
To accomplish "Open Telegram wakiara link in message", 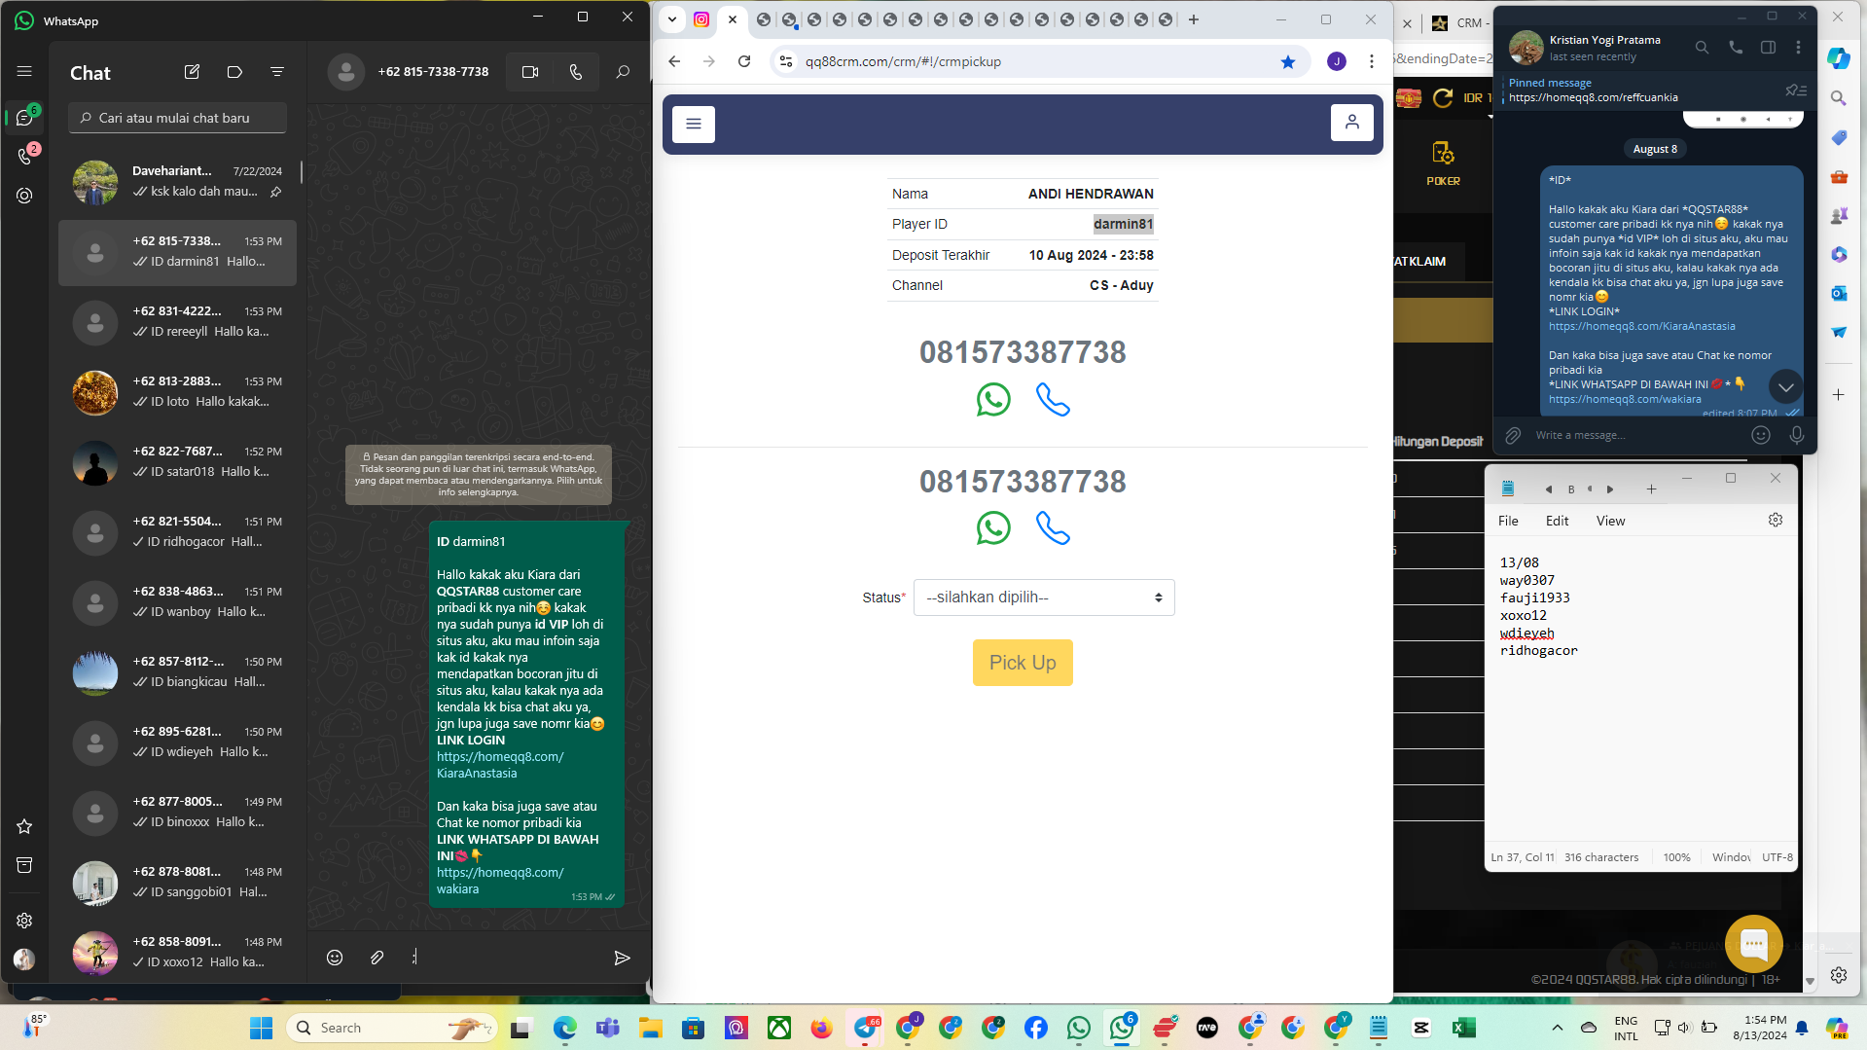I will pos(1625,399).
